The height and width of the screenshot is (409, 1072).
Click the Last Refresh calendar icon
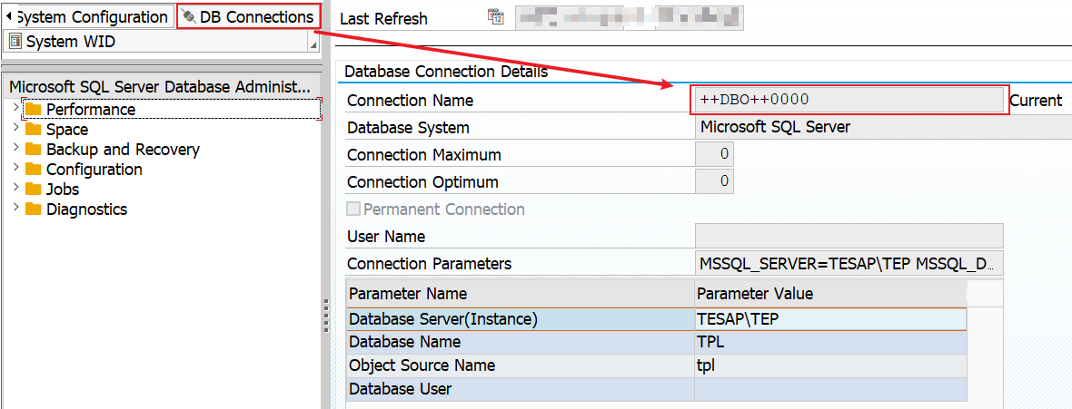click(496, 17)
